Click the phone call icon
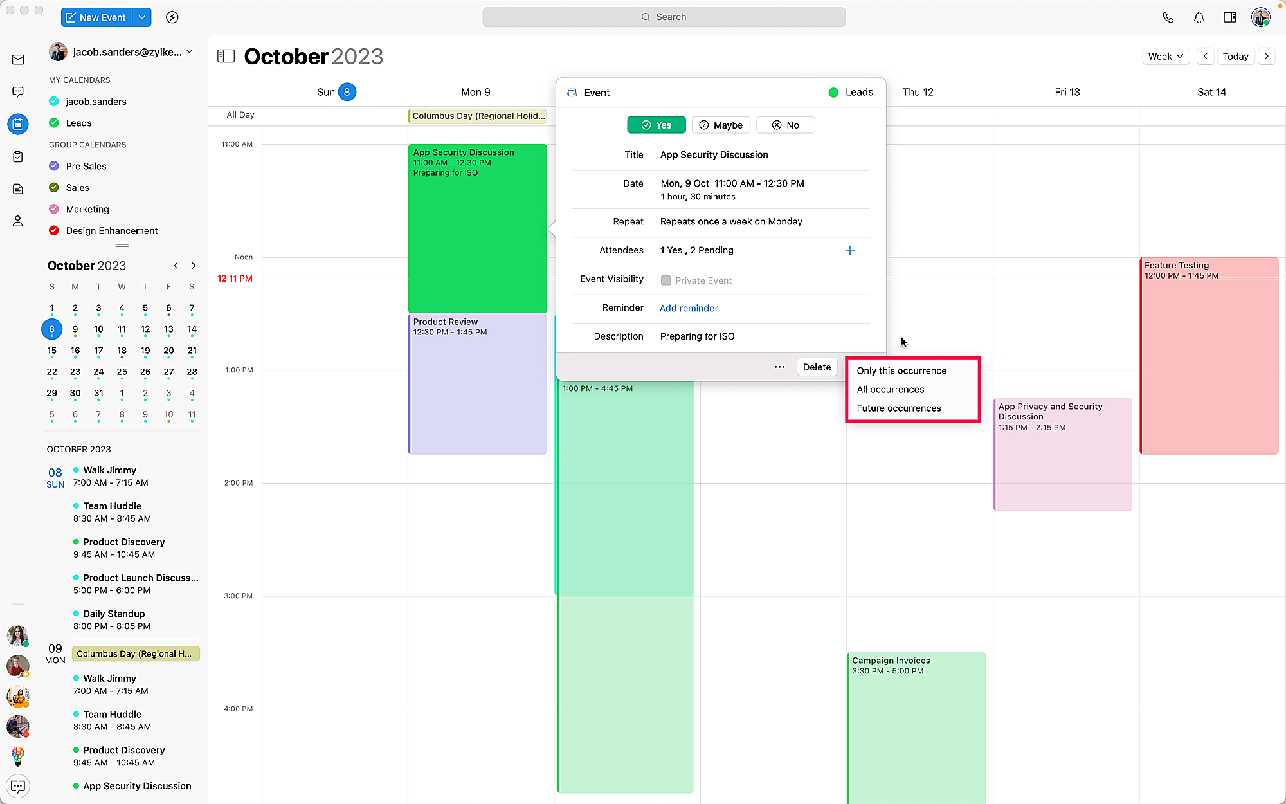Image resolution: width=1286 pixels, height=804 pixels. 1168,17
